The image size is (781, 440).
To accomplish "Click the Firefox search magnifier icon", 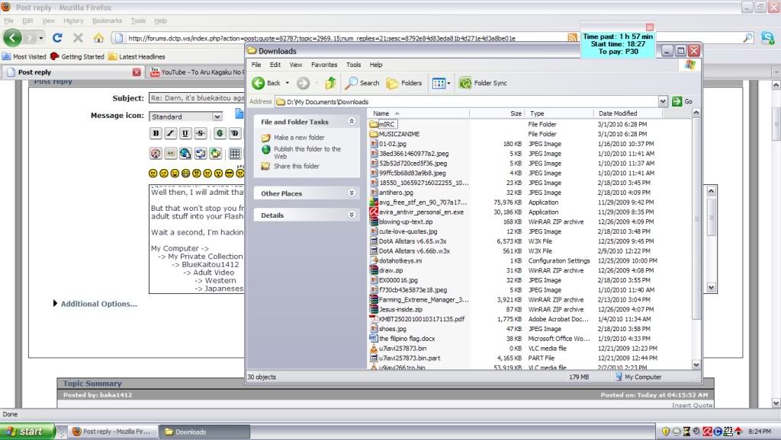I will pos(747,38).
